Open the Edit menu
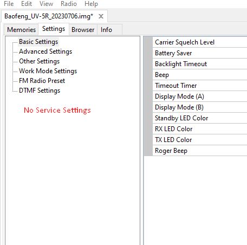Viewport: 247px width, 245px height. point(27,4)
